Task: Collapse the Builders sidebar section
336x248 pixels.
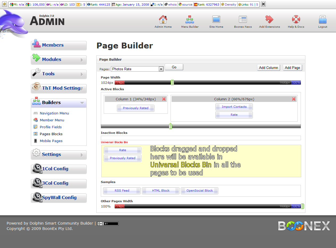Action: (x=59, y=103)
